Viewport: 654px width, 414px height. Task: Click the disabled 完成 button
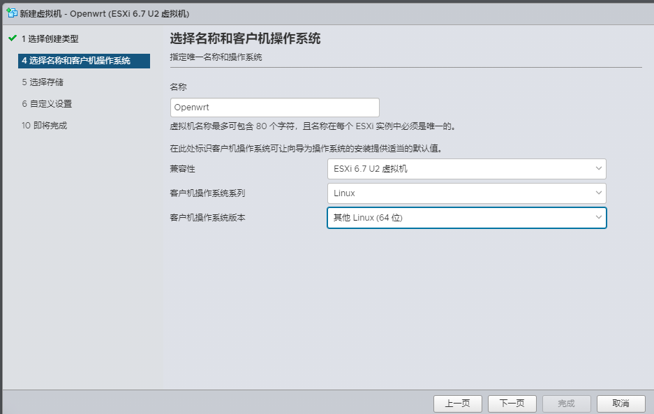[x=567, y=404]
